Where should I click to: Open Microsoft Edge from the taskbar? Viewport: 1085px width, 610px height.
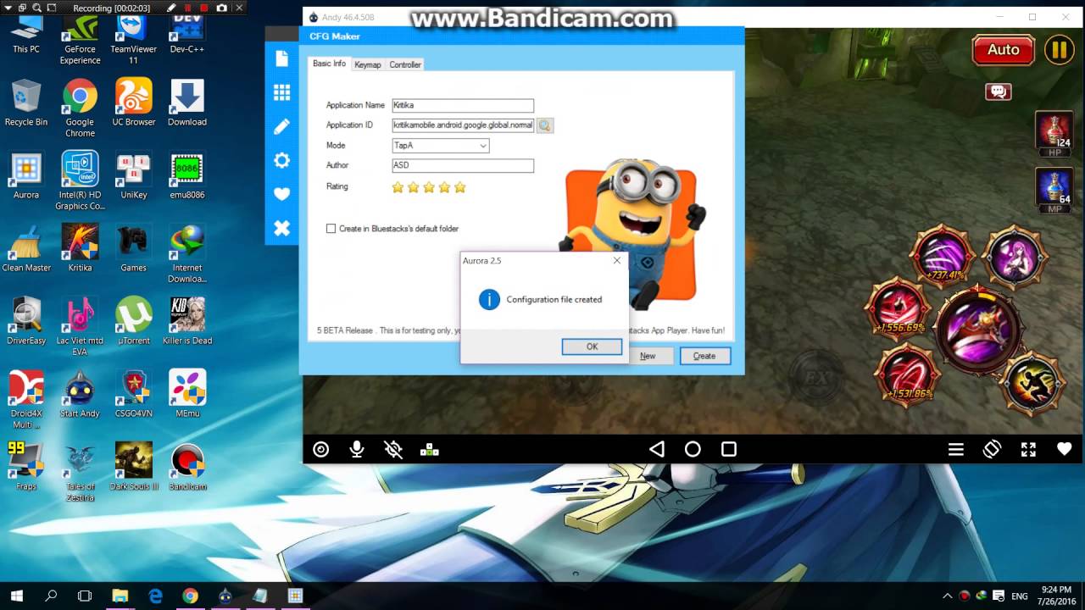(x=155, y=596)
